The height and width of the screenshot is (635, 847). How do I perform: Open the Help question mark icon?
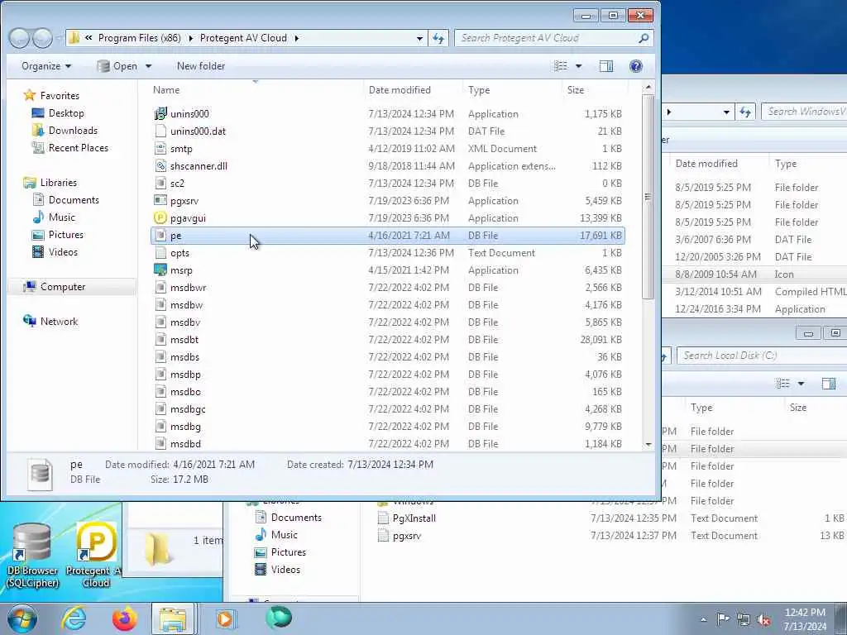click(636, 66)
